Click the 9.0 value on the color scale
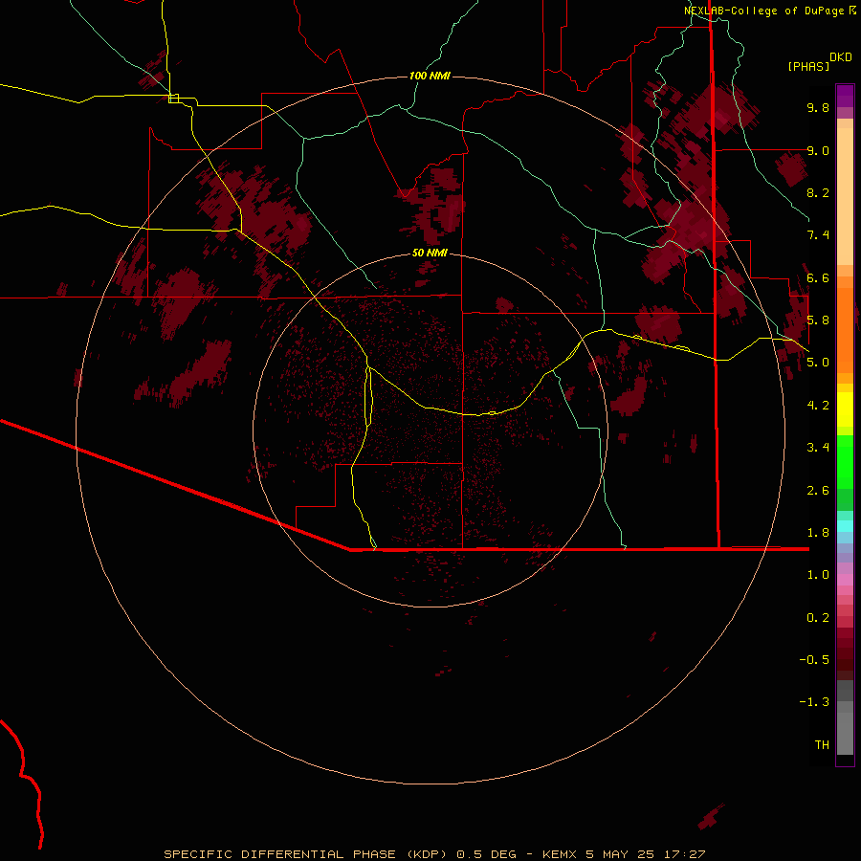The height and width of the screenshot is (861, 861). tap(818, 150)
